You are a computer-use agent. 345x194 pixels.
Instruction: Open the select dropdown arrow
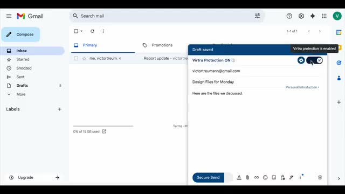point(81,31)
